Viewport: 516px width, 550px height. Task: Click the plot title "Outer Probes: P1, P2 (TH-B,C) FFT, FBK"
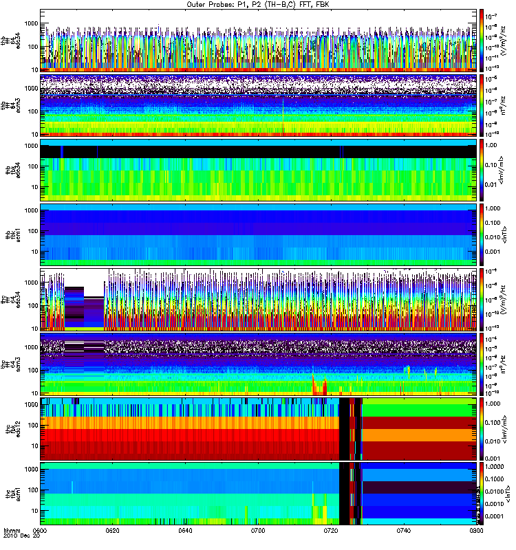pyautogui.click(x=258, y=5)
